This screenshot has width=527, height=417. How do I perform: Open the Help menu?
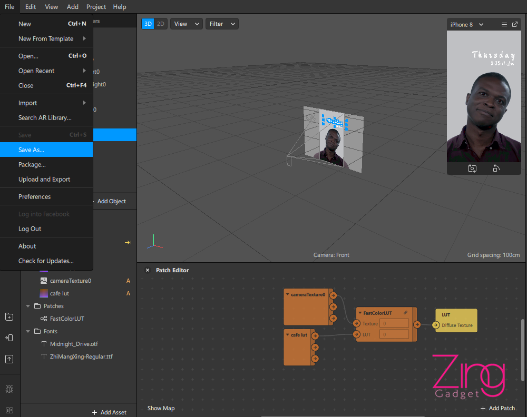coord(120,7)
